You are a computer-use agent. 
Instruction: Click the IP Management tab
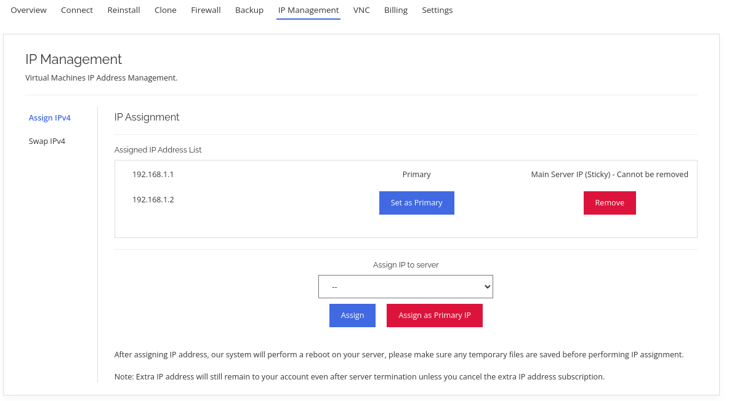tap(308, 10)
